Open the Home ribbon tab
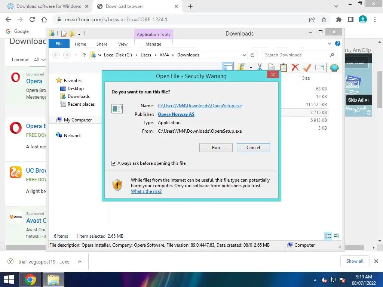 tap(80, 44)
